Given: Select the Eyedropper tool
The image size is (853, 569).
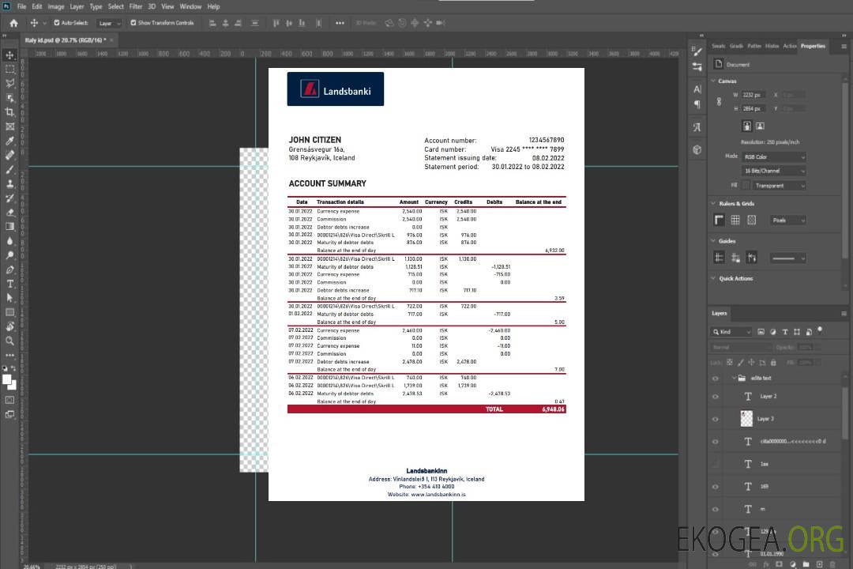Looking at the screenshot, I should [9, 141].
